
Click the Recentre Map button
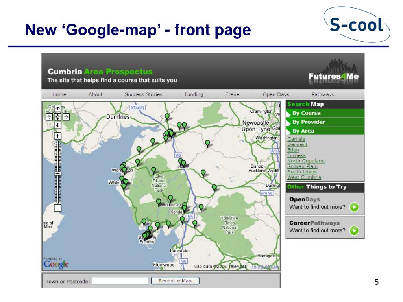tap(175, 281)
